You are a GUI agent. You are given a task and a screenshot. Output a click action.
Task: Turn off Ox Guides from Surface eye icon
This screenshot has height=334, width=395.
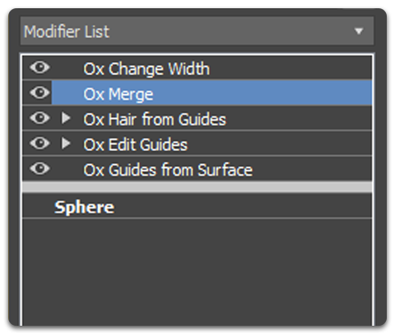point(39,168)
